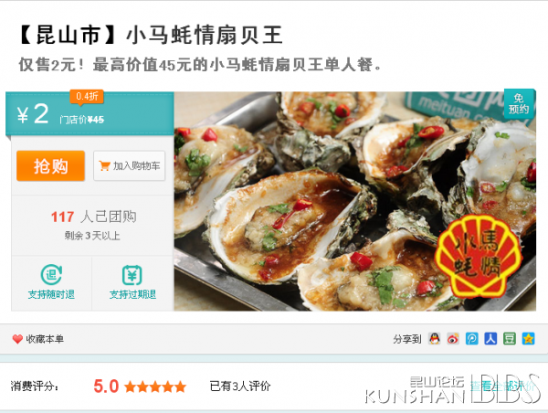Click the 0.4折 discount tag
This screenshot has width=548, height=413.
point(87,96)
